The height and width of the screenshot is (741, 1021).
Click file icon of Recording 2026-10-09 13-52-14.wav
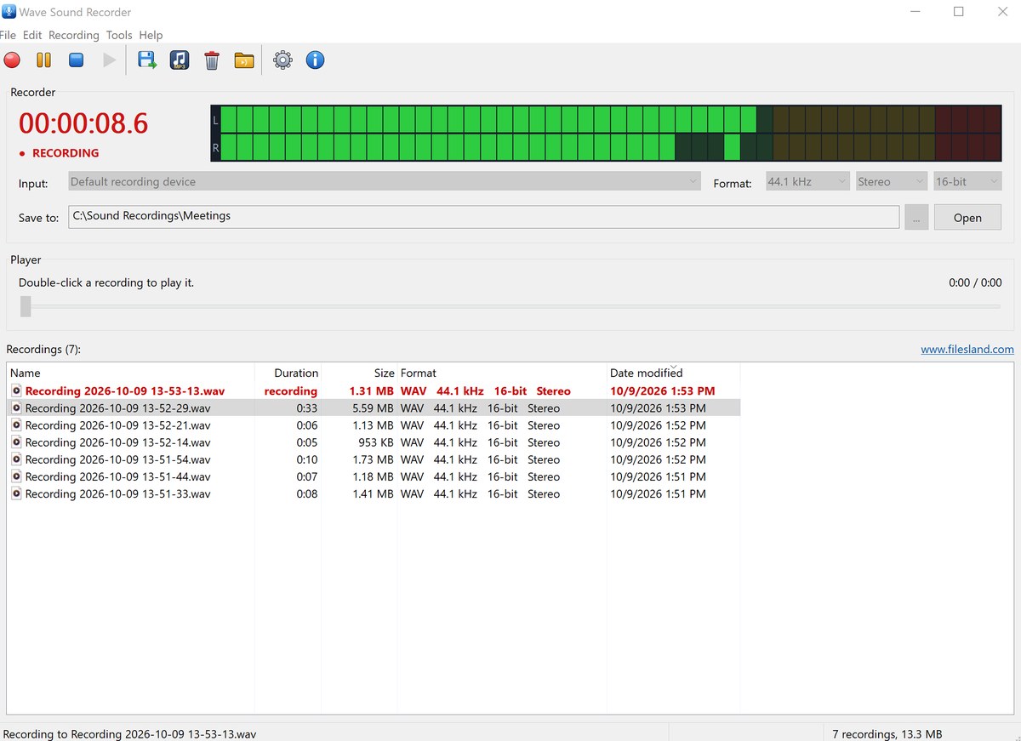coord(16,442)
